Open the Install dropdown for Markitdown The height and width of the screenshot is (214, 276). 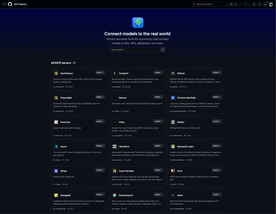pos(100,73)
